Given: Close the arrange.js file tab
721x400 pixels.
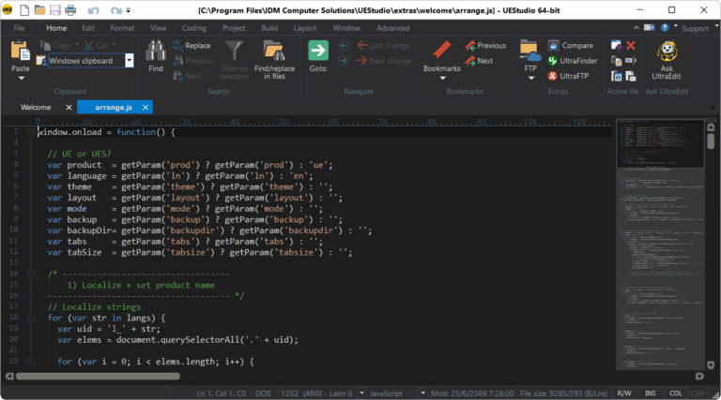Looking at the screenshot, I should tap(146, 108).
